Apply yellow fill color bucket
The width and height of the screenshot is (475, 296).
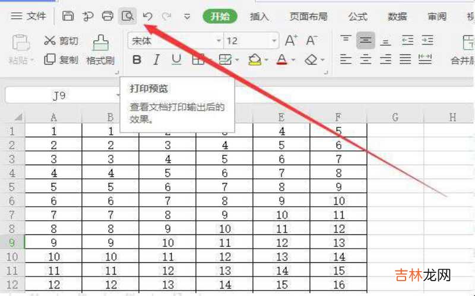coord(255,60)
